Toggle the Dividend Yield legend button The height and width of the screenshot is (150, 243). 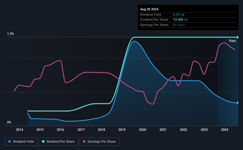tap(21, 142)
